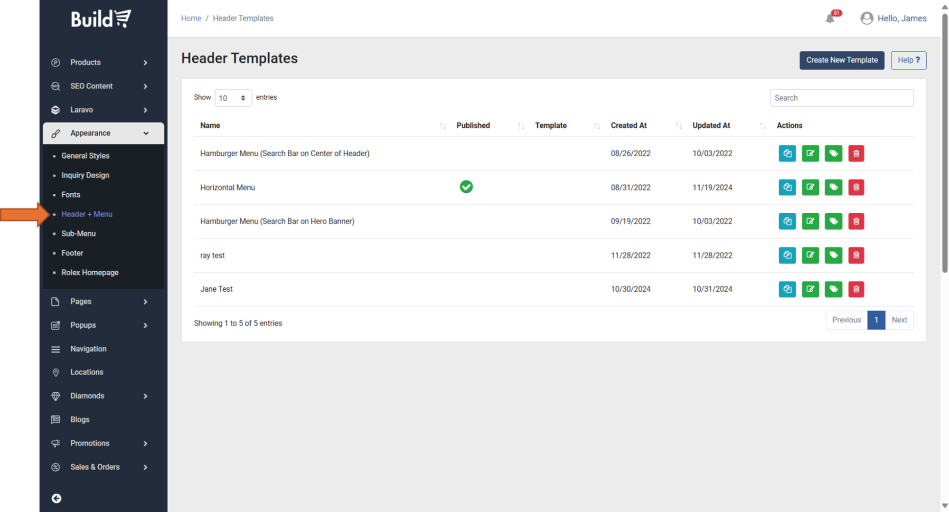Click the notification bell icon

(x=830, y=19)
